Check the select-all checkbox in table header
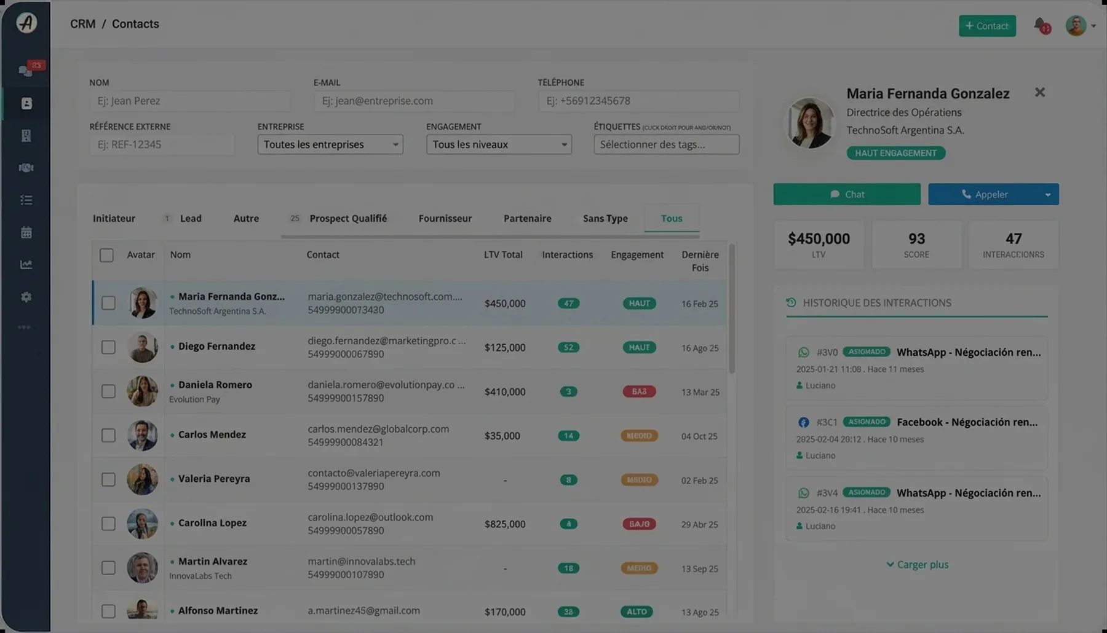This screenshot has width=1107, height=633. [x=106, y=255]
